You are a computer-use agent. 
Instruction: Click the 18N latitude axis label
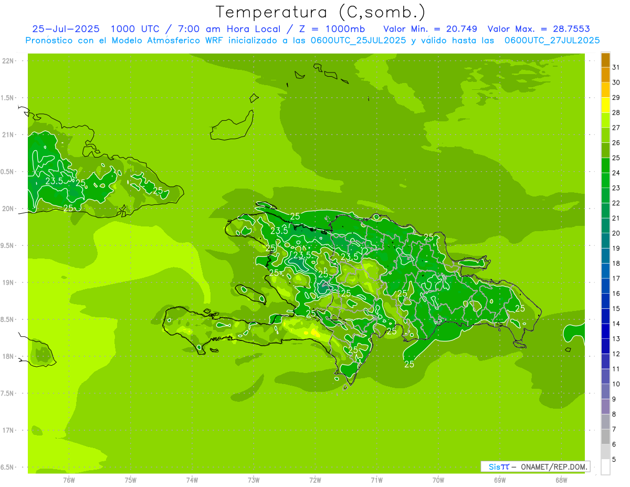coord(8,356)
